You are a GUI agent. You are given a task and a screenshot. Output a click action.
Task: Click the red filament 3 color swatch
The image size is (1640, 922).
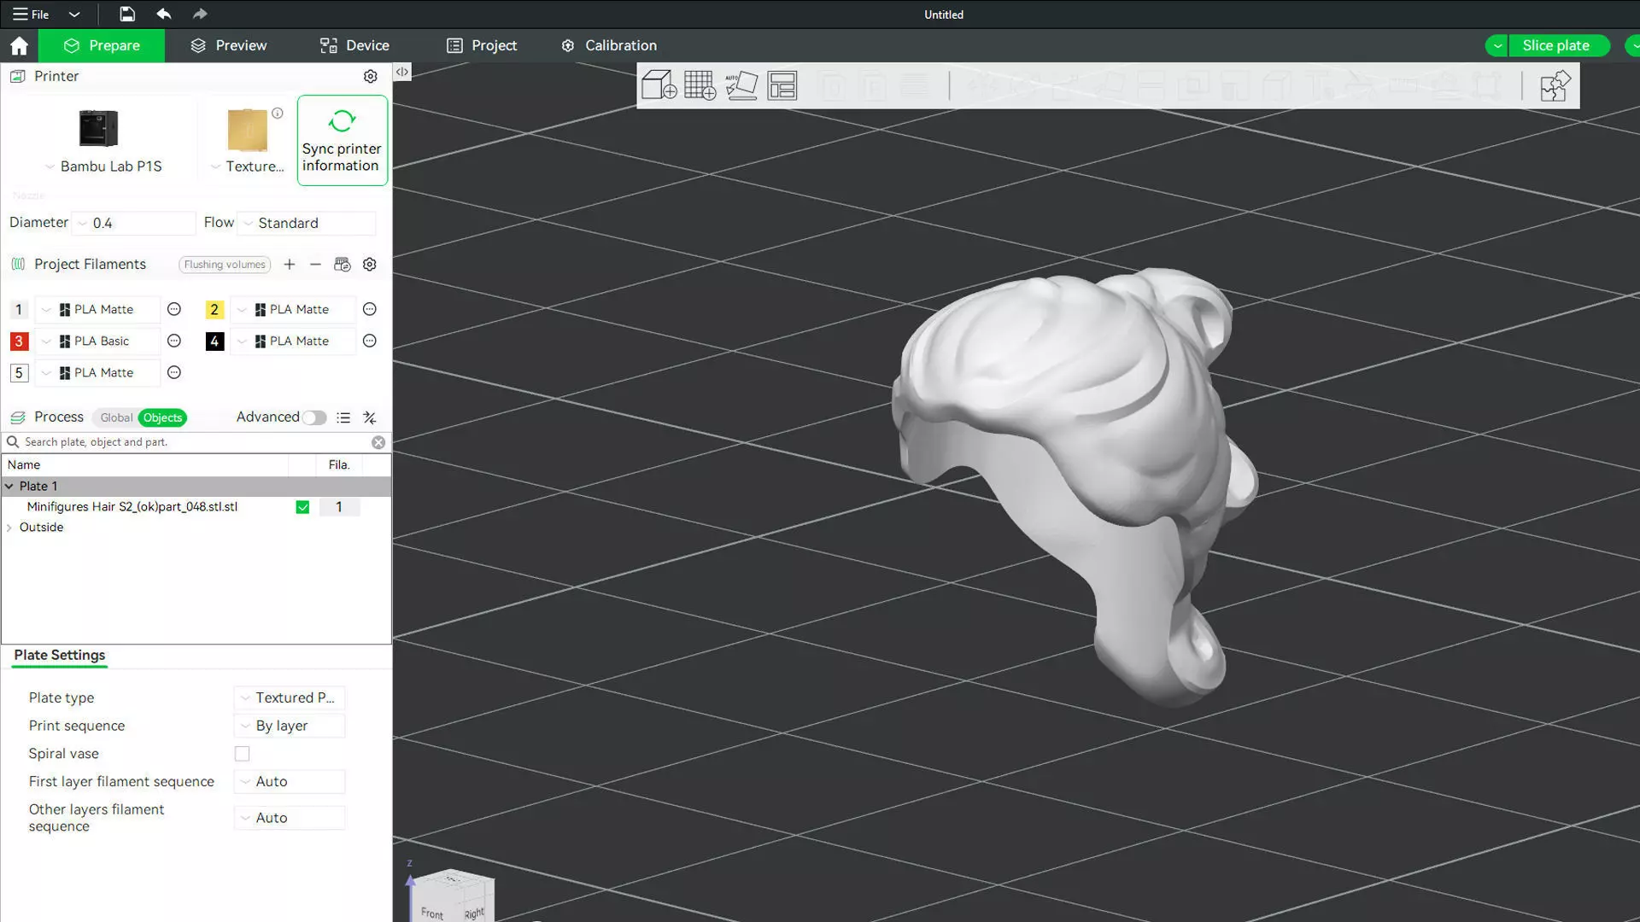pyautogui.click(x=19, y=341)
